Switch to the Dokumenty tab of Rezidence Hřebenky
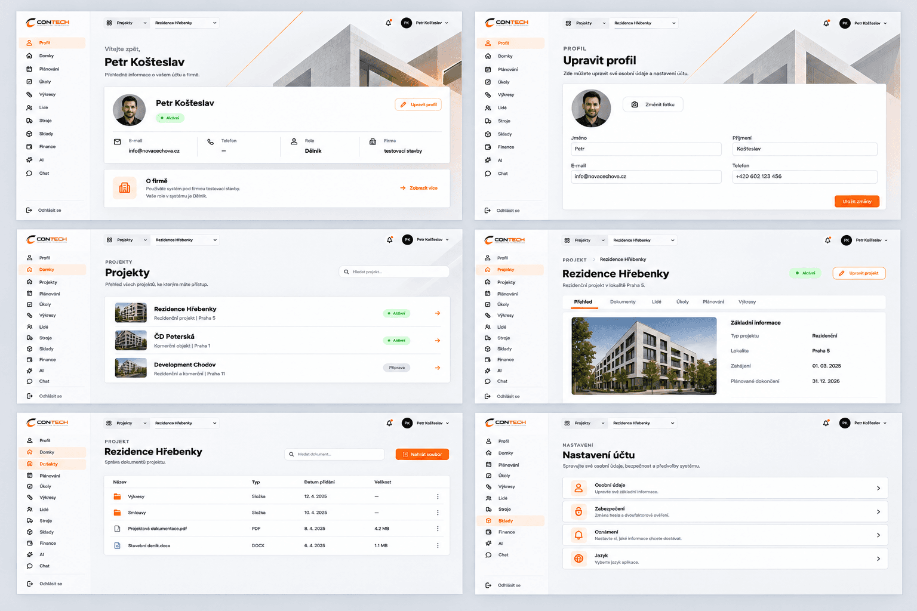The image size is (917, 611). click(x=623, y=302)
